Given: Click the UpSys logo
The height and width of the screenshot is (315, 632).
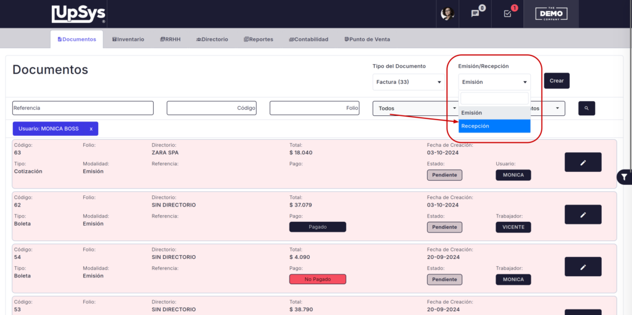Looking at the screenshot, I should tap(79, 14).
